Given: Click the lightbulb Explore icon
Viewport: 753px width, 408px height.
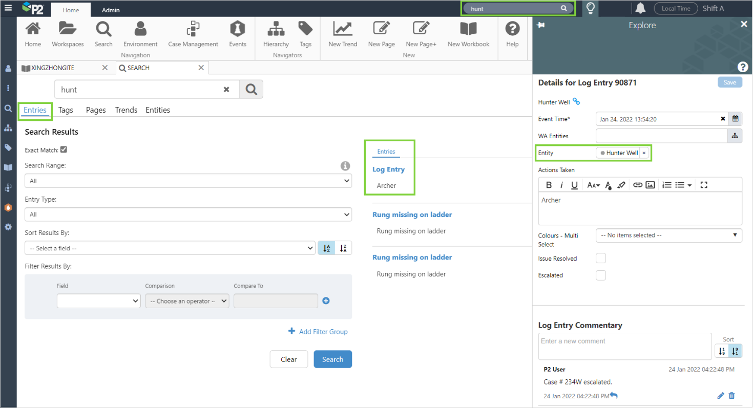Looking at the screenshot, I should click(591, 8).
